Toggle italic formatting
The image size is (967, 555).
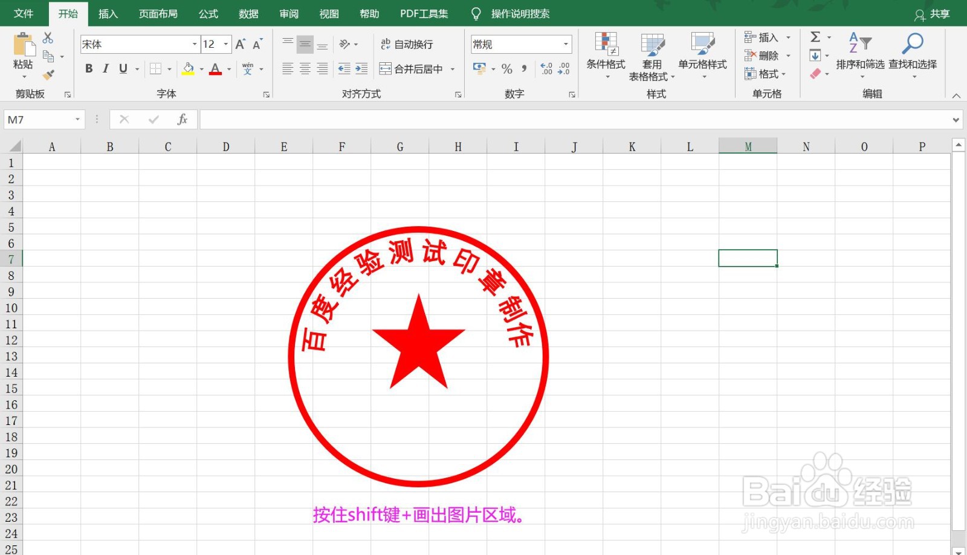click(105, 68)
